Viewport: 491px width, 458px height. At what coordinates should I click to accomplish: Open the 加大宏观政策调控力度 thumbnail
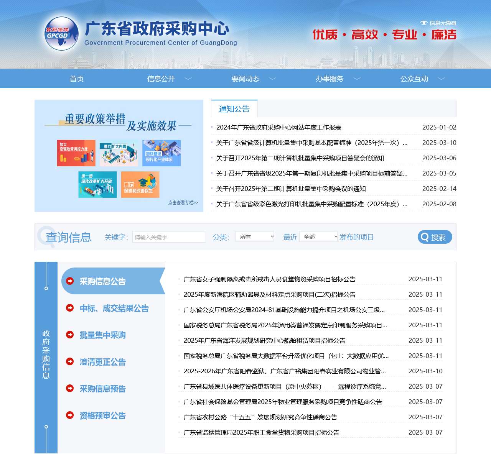(x=76, y=153)
